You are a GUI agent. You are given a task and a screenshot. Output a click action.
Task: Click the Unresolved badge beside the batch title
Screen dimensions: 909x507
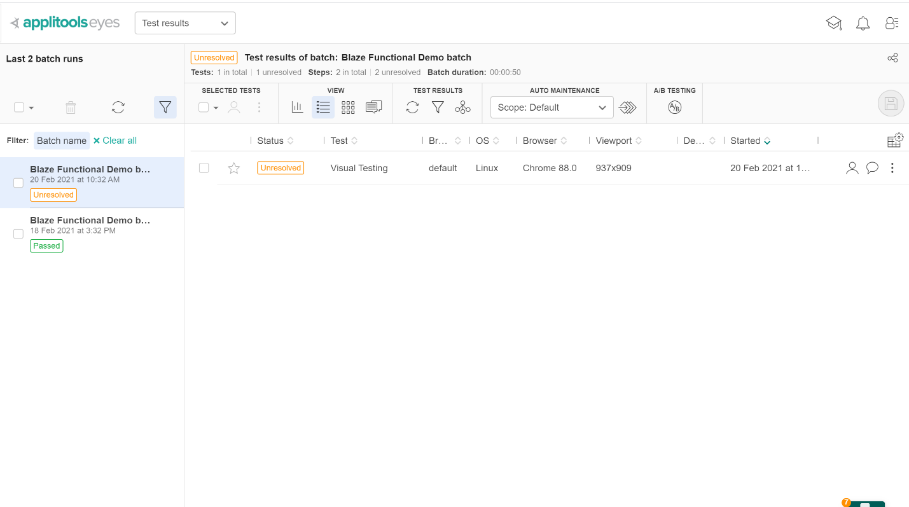pyautogui.click(x=214, y=58)
